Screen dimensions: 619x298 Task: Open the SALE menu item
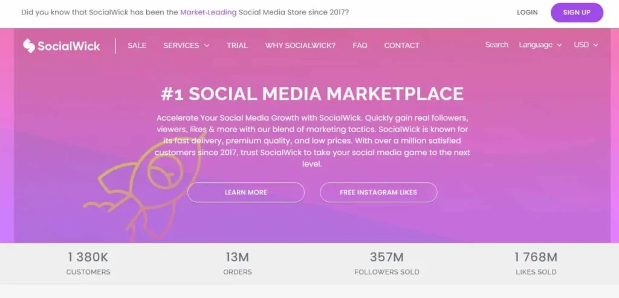click(137, 45)
